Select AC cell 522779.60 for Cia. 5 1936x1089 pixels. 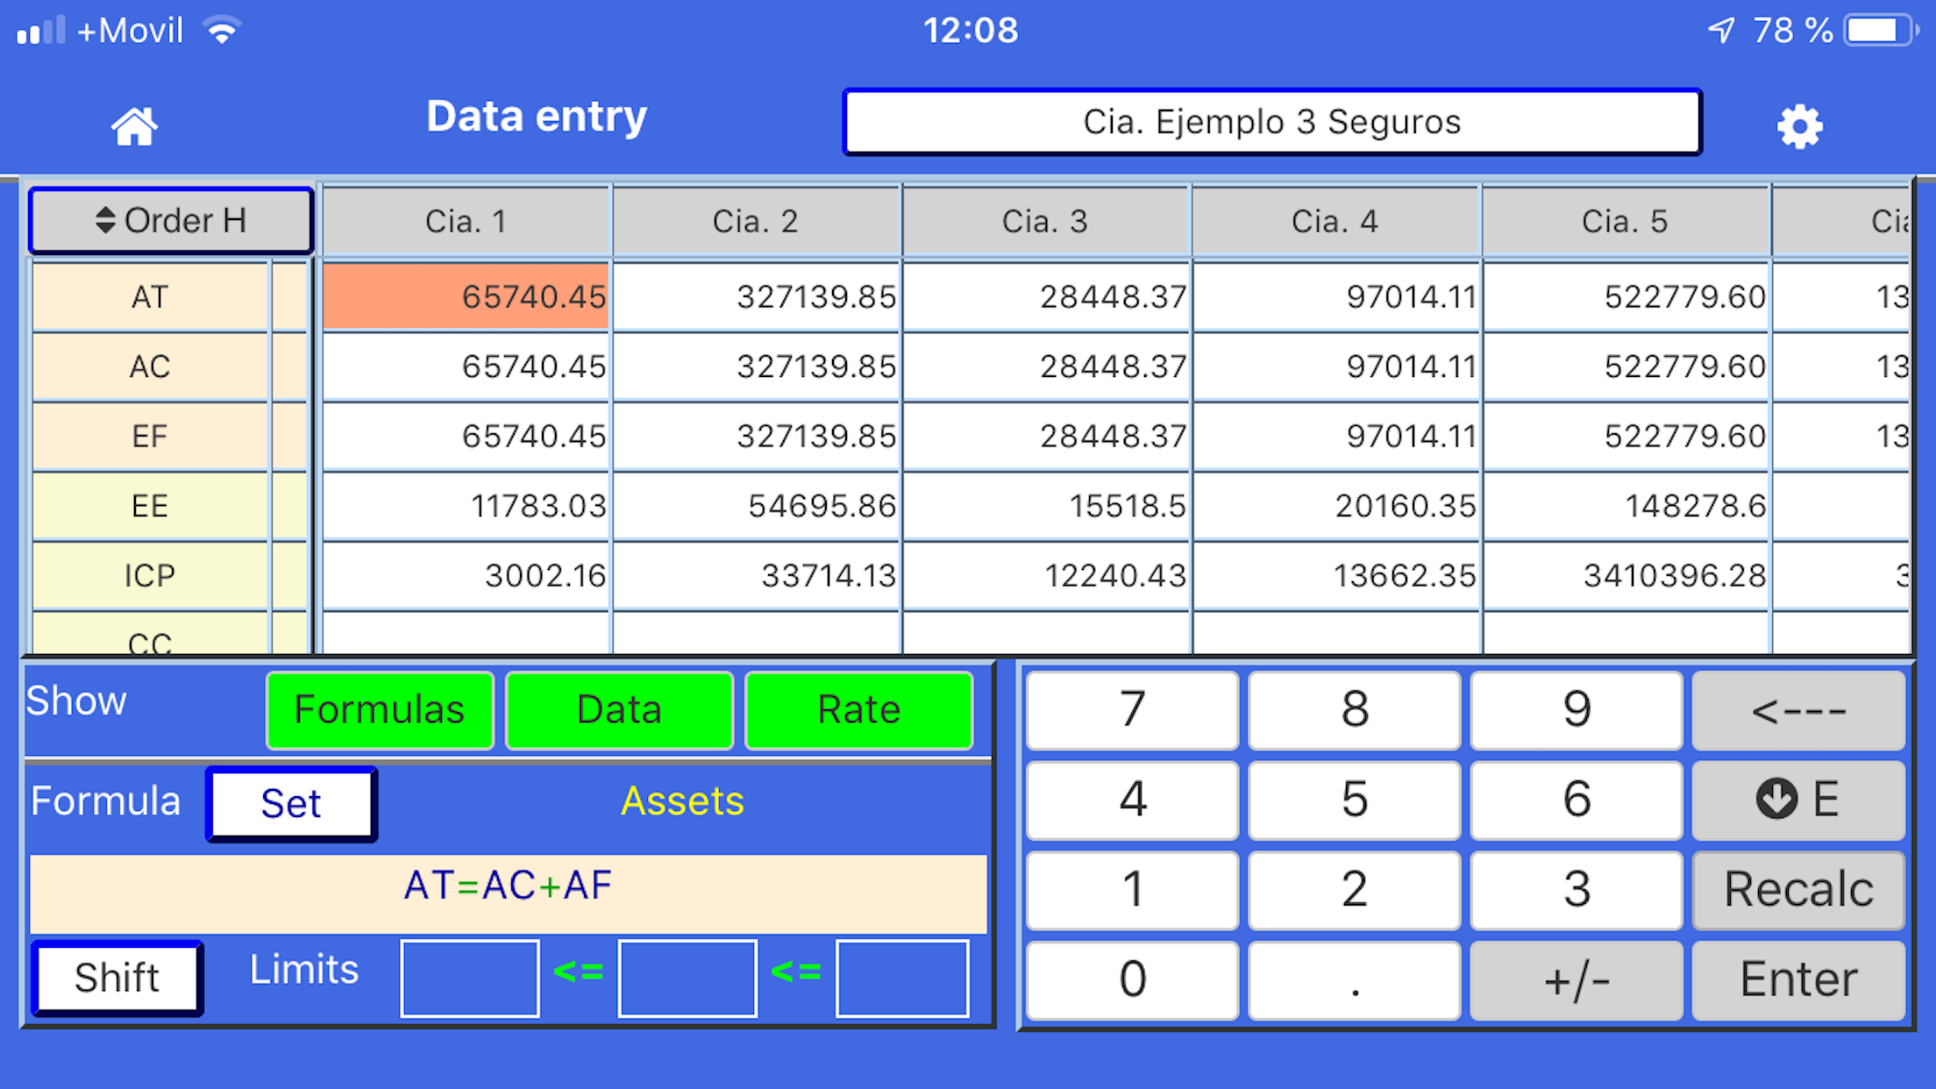(1625, 366)
